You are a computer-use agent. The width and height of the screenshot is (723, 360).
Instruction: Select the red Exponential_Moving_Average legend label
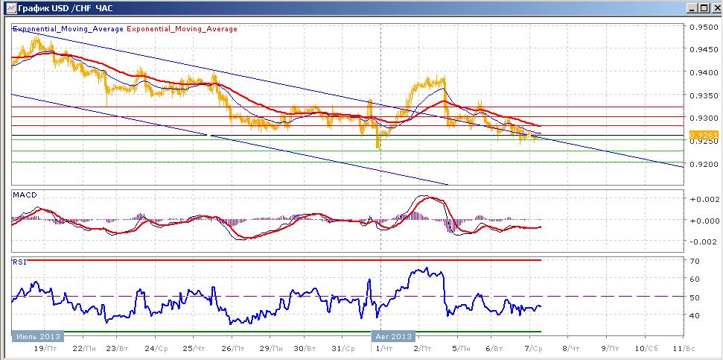click(182, 28)
